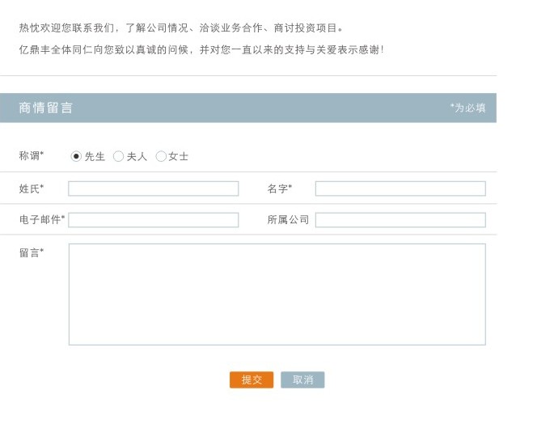Viewport: 554px width, 445px height.
Task: Click the 商情留言 header title
Action: pos(45,108)
